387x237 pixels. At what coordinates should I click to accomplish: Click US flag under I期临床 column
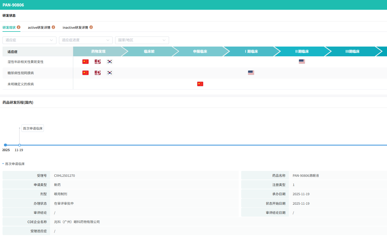pos(251,73)
